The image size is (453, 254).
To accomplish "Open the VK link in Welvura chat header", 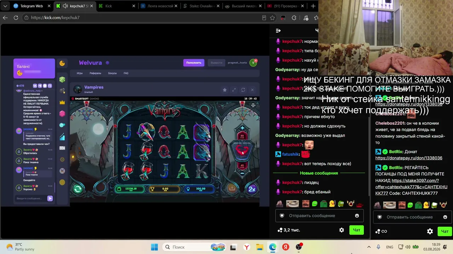I will 35,86.
